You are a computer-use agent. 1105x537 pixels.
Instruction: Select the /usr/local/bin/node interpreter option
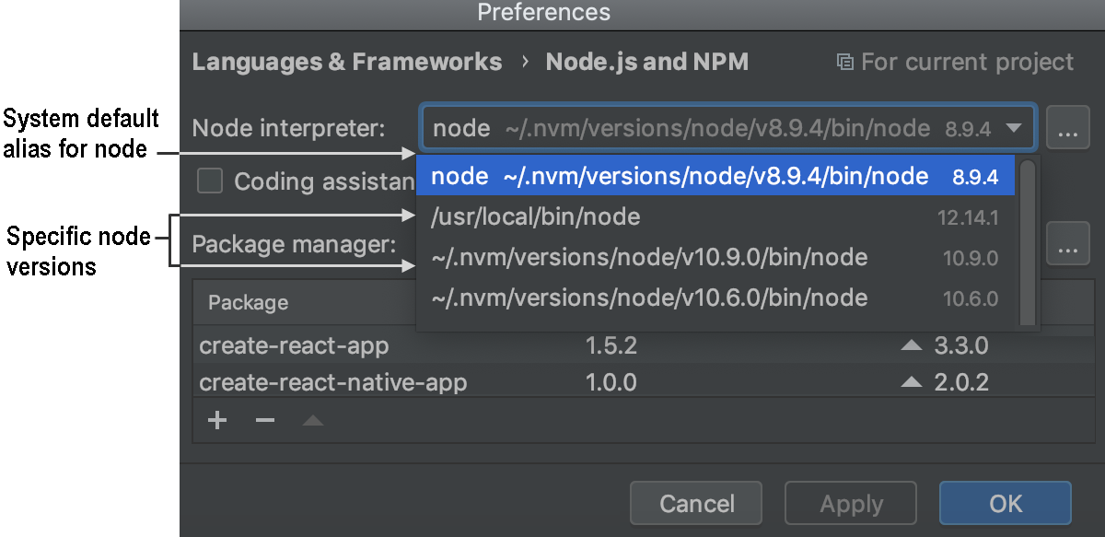715,217
